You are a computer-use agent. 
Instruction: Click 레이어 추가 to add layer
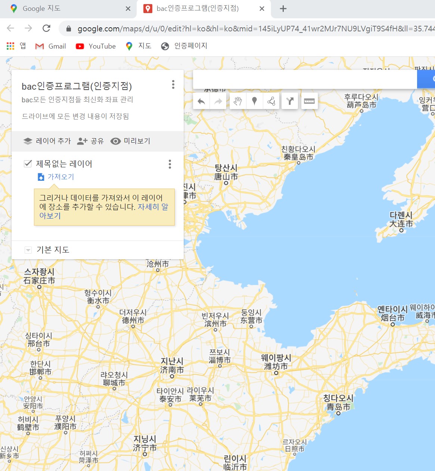point(47,141)
